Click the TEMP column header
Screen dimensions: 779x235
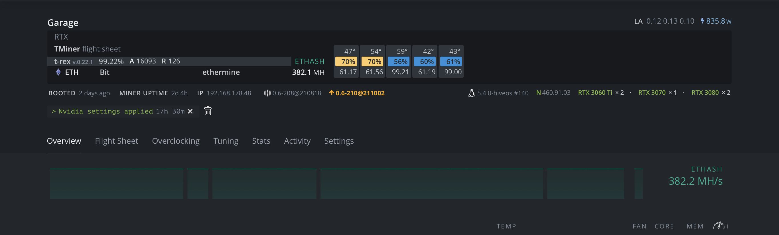coord(506,226)
